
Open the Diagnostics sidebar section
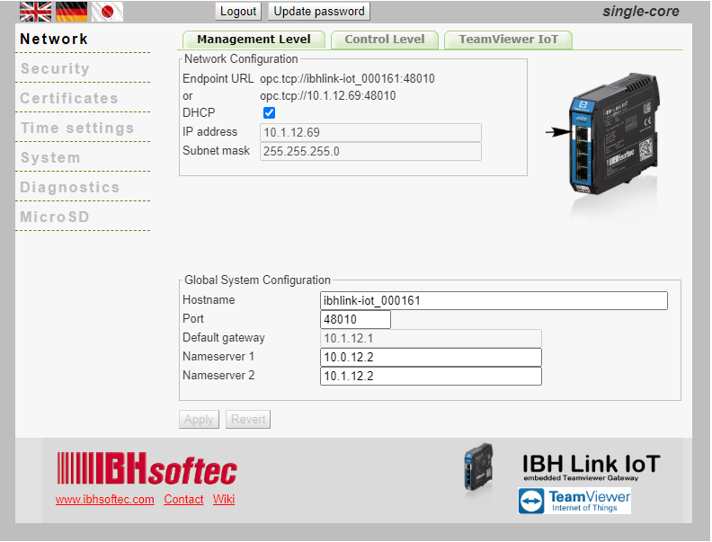pyautogui.click(x=70, y=188)
